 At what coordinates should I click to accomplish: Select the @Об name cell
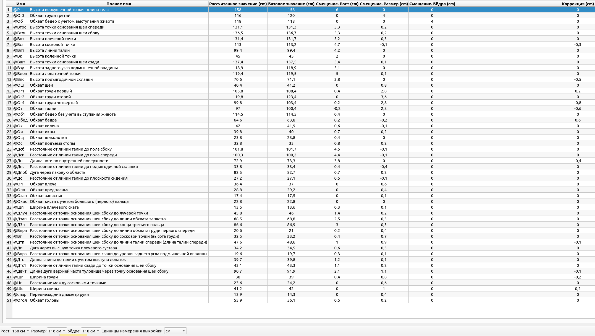(x=20, y=21)
